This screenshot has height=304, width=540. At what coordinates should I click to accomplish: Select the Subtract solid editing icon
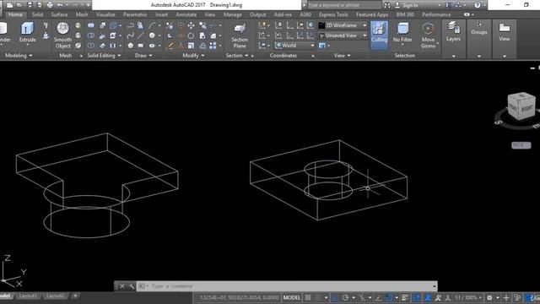pos(90,35)
